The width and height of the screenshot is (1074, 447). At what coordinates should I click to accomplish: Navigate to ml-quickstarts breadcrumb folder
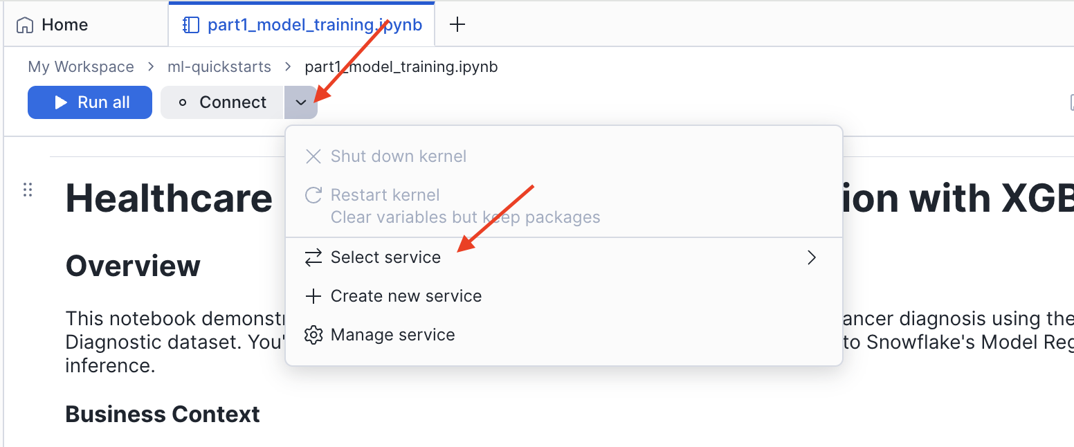tap(219, 66)
